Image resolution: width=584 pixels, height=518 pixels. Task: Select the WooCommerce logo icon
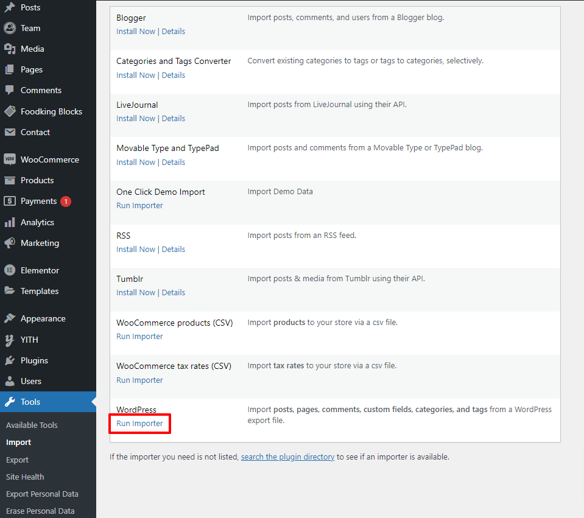pos(10,159)
